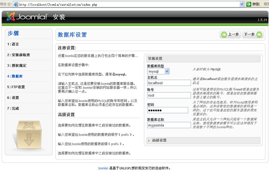This screenshot has width=269, height=173.
Task: Click the installer box image in sidebar
Action: [28, 135]
